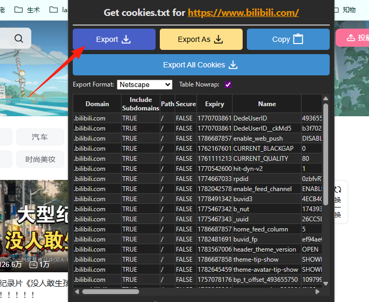
Task: Select the theme-avatar-tip-show cookie name
Action: pos(267,270)
